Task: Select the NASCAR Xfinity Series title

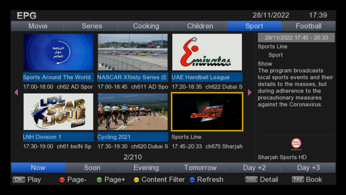Action: [132, 77]
